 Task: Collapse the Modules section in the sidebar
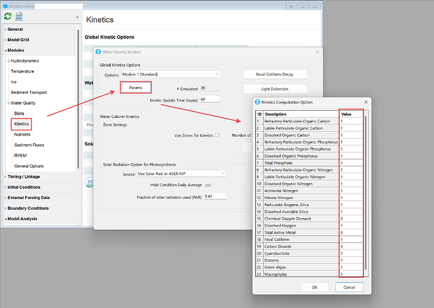coord(5,50)
